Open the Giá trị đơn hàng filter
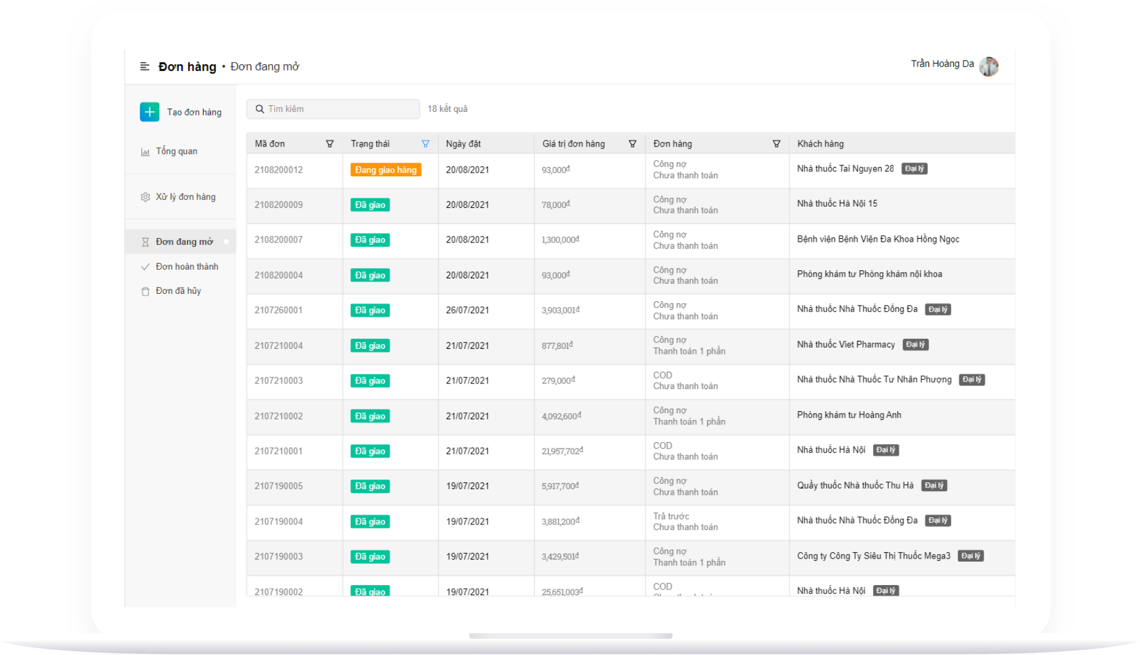The image size is (1140, 655). point(632,143)
